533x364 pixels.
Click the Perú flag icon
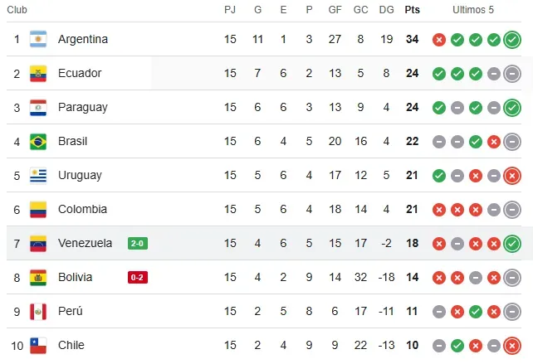point(38,311)
